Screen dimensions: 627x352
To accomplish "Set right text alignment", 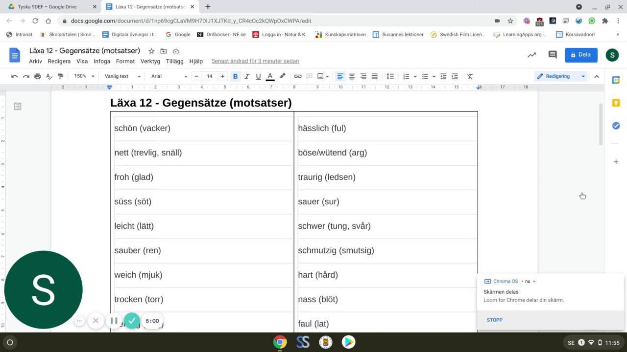I will [363, 76].
